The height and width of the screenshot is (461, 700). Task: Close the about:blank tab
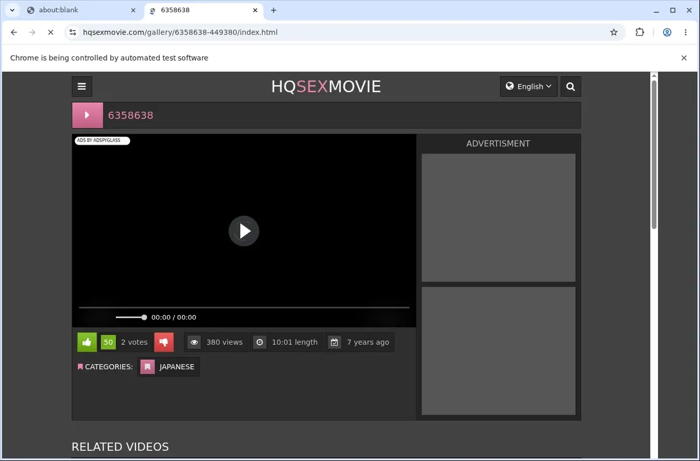click(133, 10)
